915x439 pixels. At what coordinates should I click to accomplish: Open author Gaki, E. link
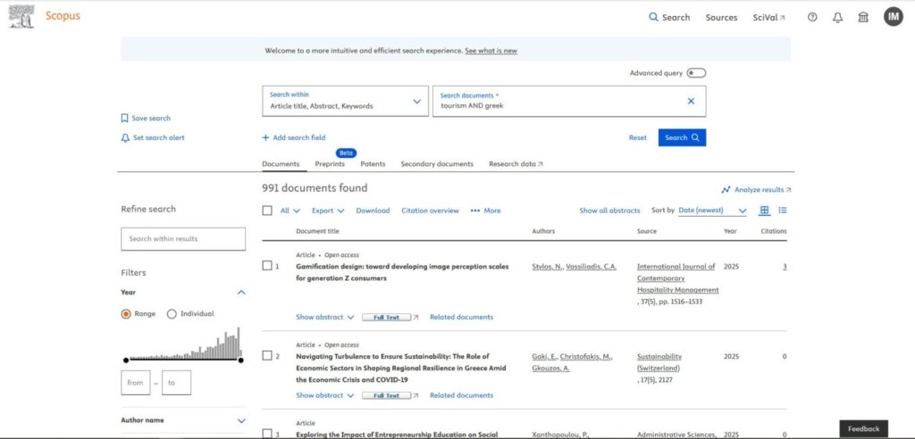(x=544, y=356)
